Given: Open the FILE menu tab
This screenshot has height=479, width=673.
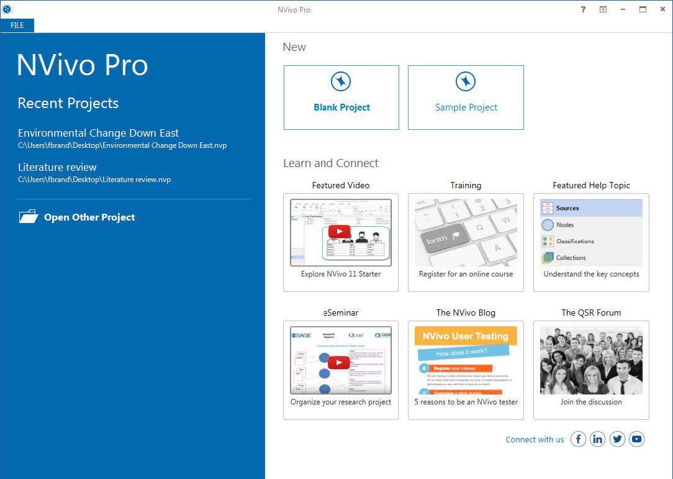Looking at the screenshot, I should click(17, 25).
